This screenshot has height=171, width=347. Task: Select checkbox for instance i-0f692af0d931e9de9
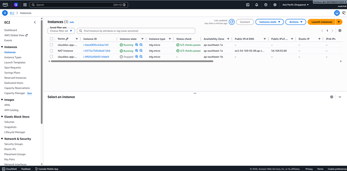point(51,57)
